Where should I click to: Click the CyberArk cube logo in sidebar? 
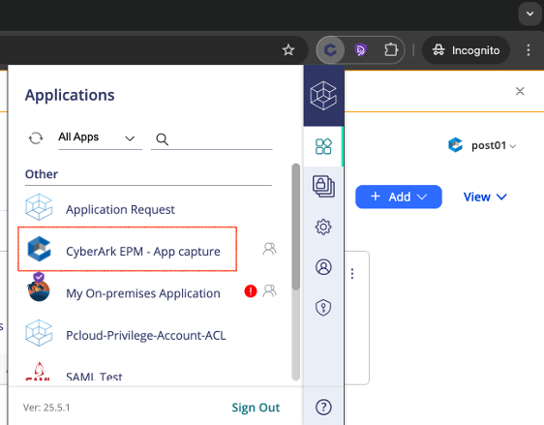click(x=323, y=96)
